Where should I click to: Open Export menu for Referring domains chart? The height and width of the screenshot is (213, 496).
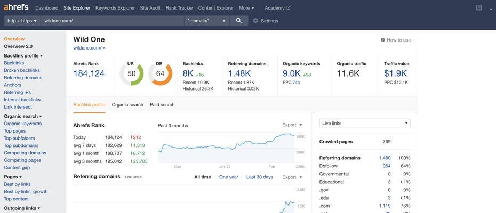coord(292,177)
